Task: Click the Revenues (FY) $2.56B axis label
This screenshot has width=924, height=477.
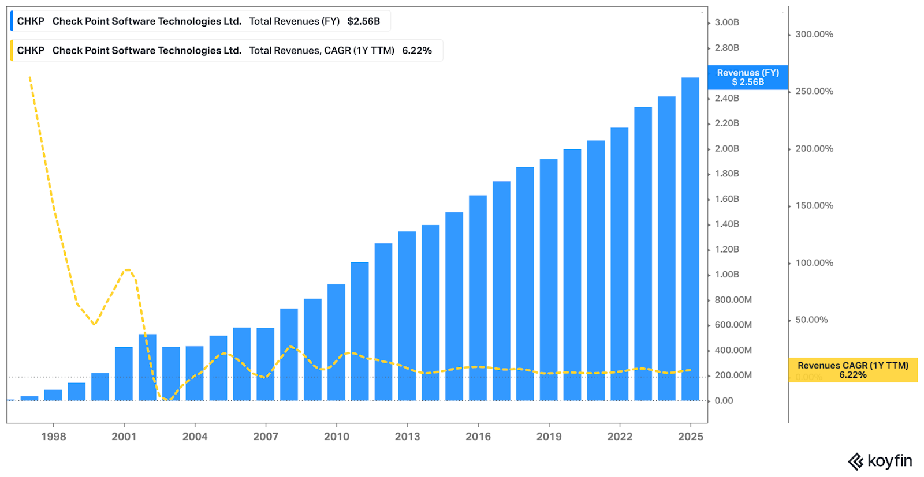Action: (x=748, y=77)
